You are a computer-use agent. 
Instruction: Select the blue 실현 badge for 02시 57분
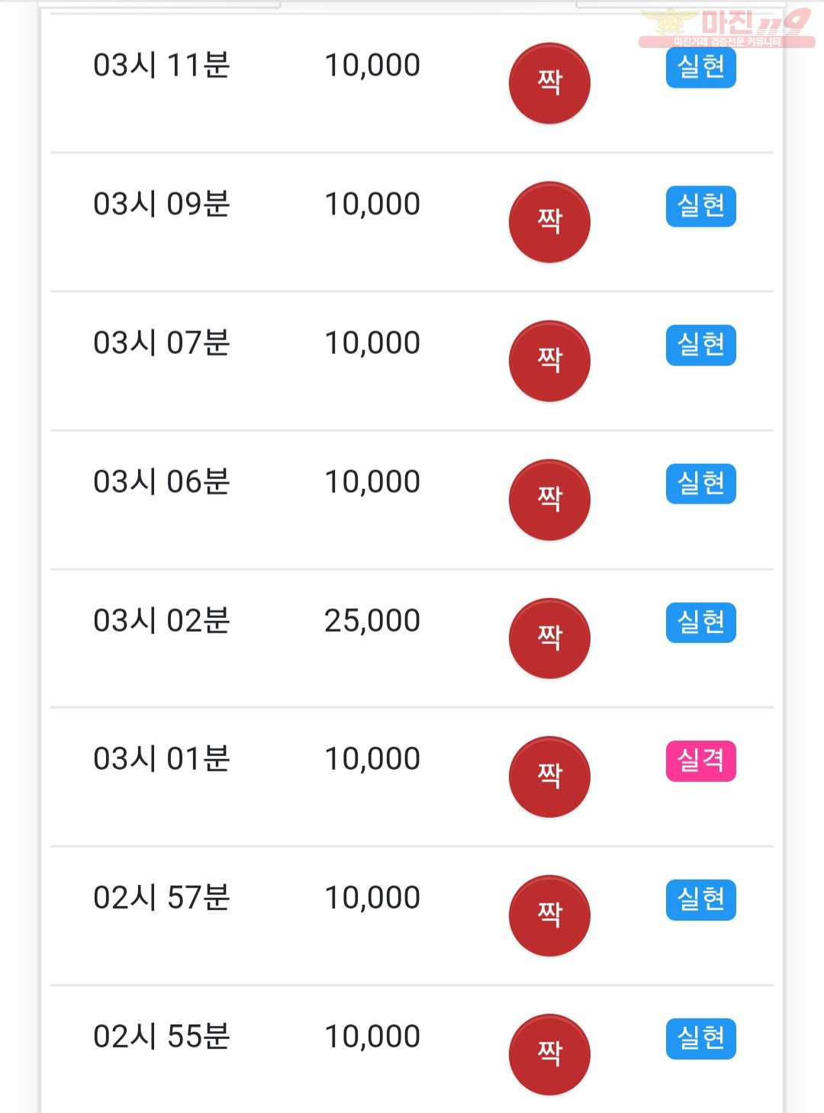pos(701,899)
